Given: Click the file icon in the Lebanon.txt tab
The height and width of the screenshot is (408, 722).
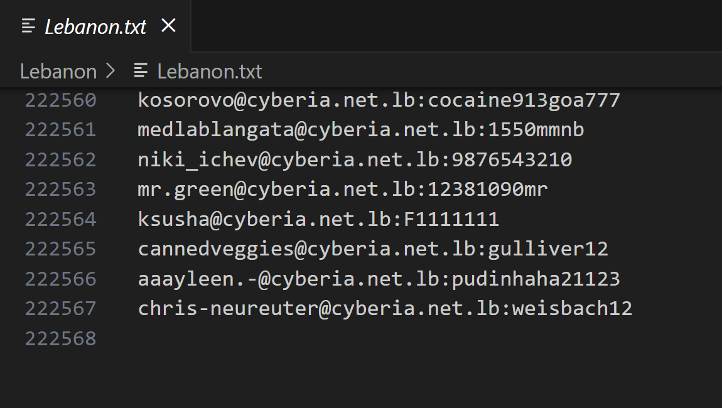Looking at the screenshot, I should click(28, 26).
